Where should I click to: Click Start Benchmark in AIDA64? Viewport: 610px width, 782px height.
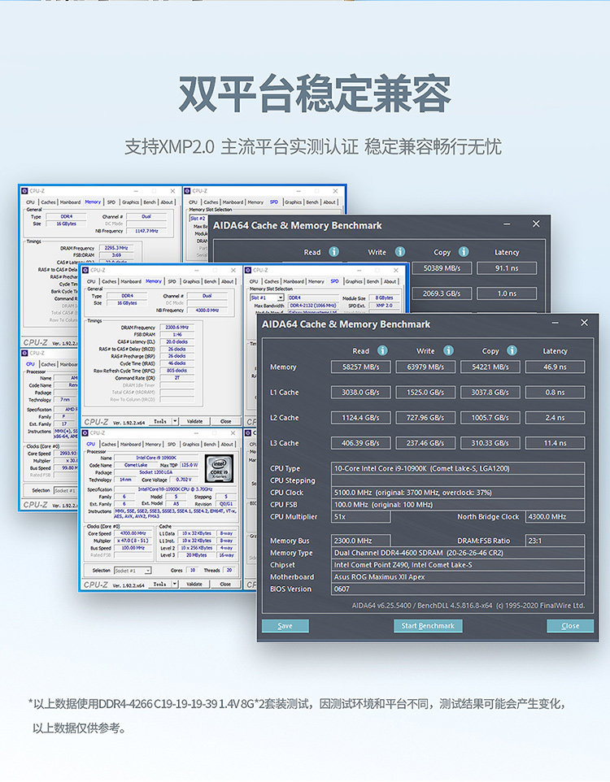(x=428, y=626)
